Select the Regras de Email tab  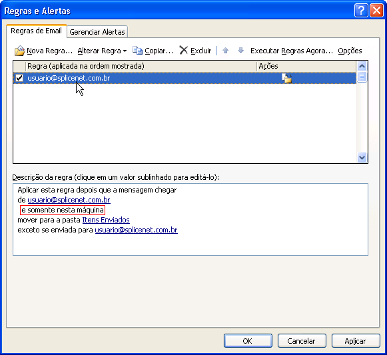(36, 31)
